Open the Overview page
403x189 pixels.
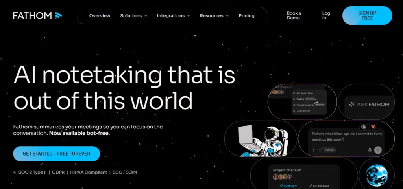(x=100, y=16)
